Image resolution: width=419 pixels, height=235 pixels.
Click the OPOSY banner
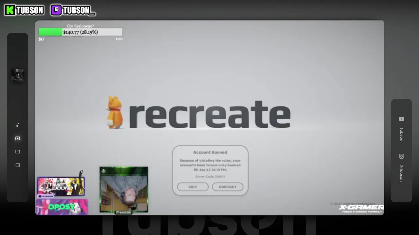coord(62,207)
